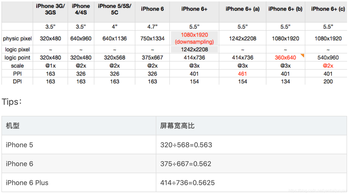Click the 640x960 physic pixel cell
This screenshot has height=195, width=349.
(81, 39)
